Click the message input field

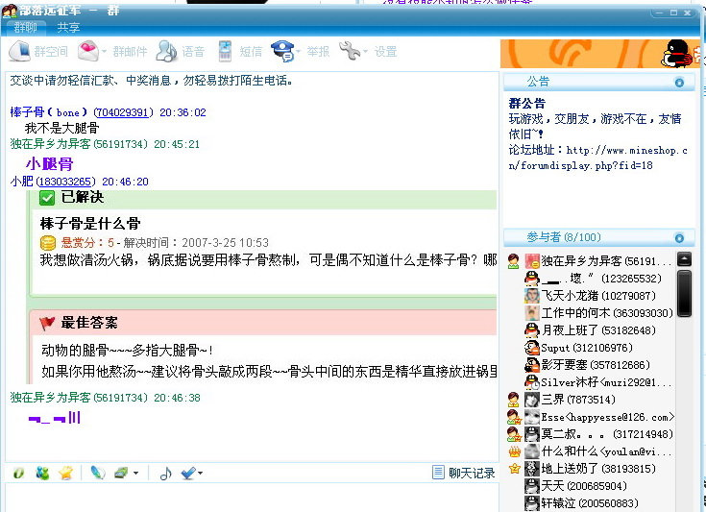click(252, 498)
